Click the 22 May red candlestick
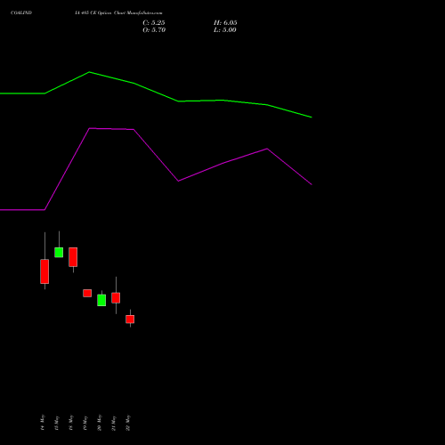 point(130,320)
